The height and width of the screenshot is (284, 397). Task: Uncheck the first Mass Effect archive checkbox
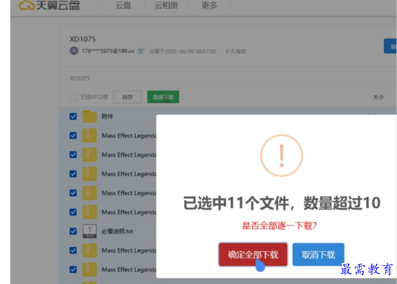pos(73,135)
